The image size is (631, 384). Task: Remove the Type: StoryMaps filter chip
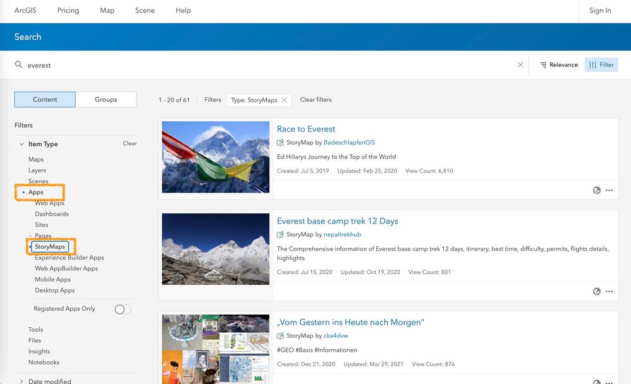click(x=284, y=100)
